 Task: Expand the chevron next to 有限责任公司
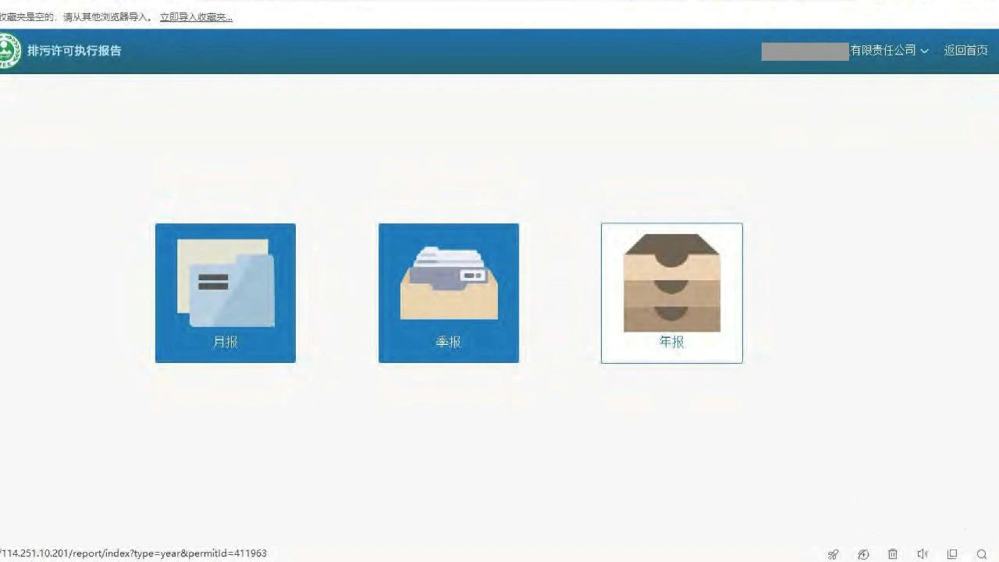925,51
